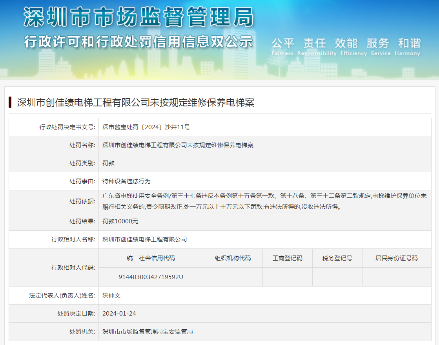Click the 特种设备违法行为 penalty reason
The width and height of the screenshot is (439, 345).
coord(126,181)
